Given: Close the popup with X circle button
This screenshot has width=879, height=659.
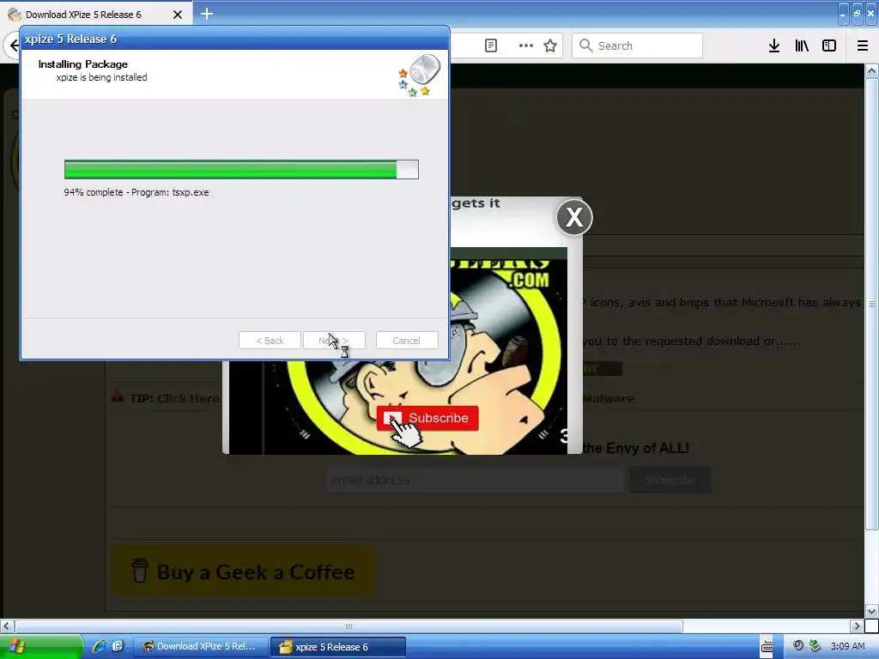Looking at the screenshot, I should tap(574, 217).
